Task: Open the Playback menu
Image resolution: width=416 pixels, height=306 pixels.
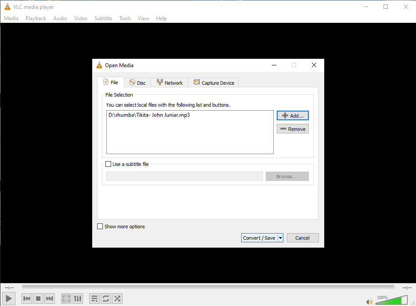Action: [36, 18]
